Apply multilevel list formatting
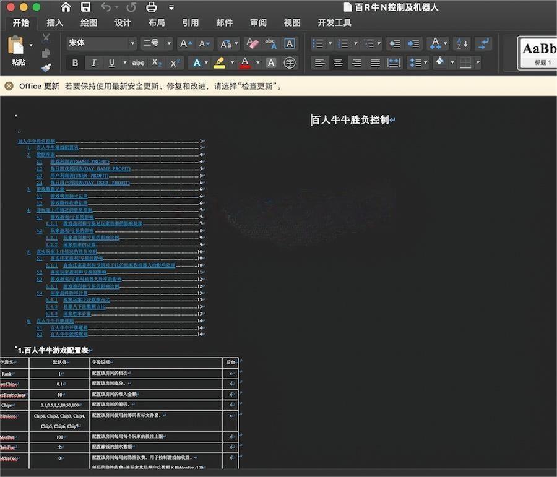This screenshot has height=477, width=557. point(369,44)
